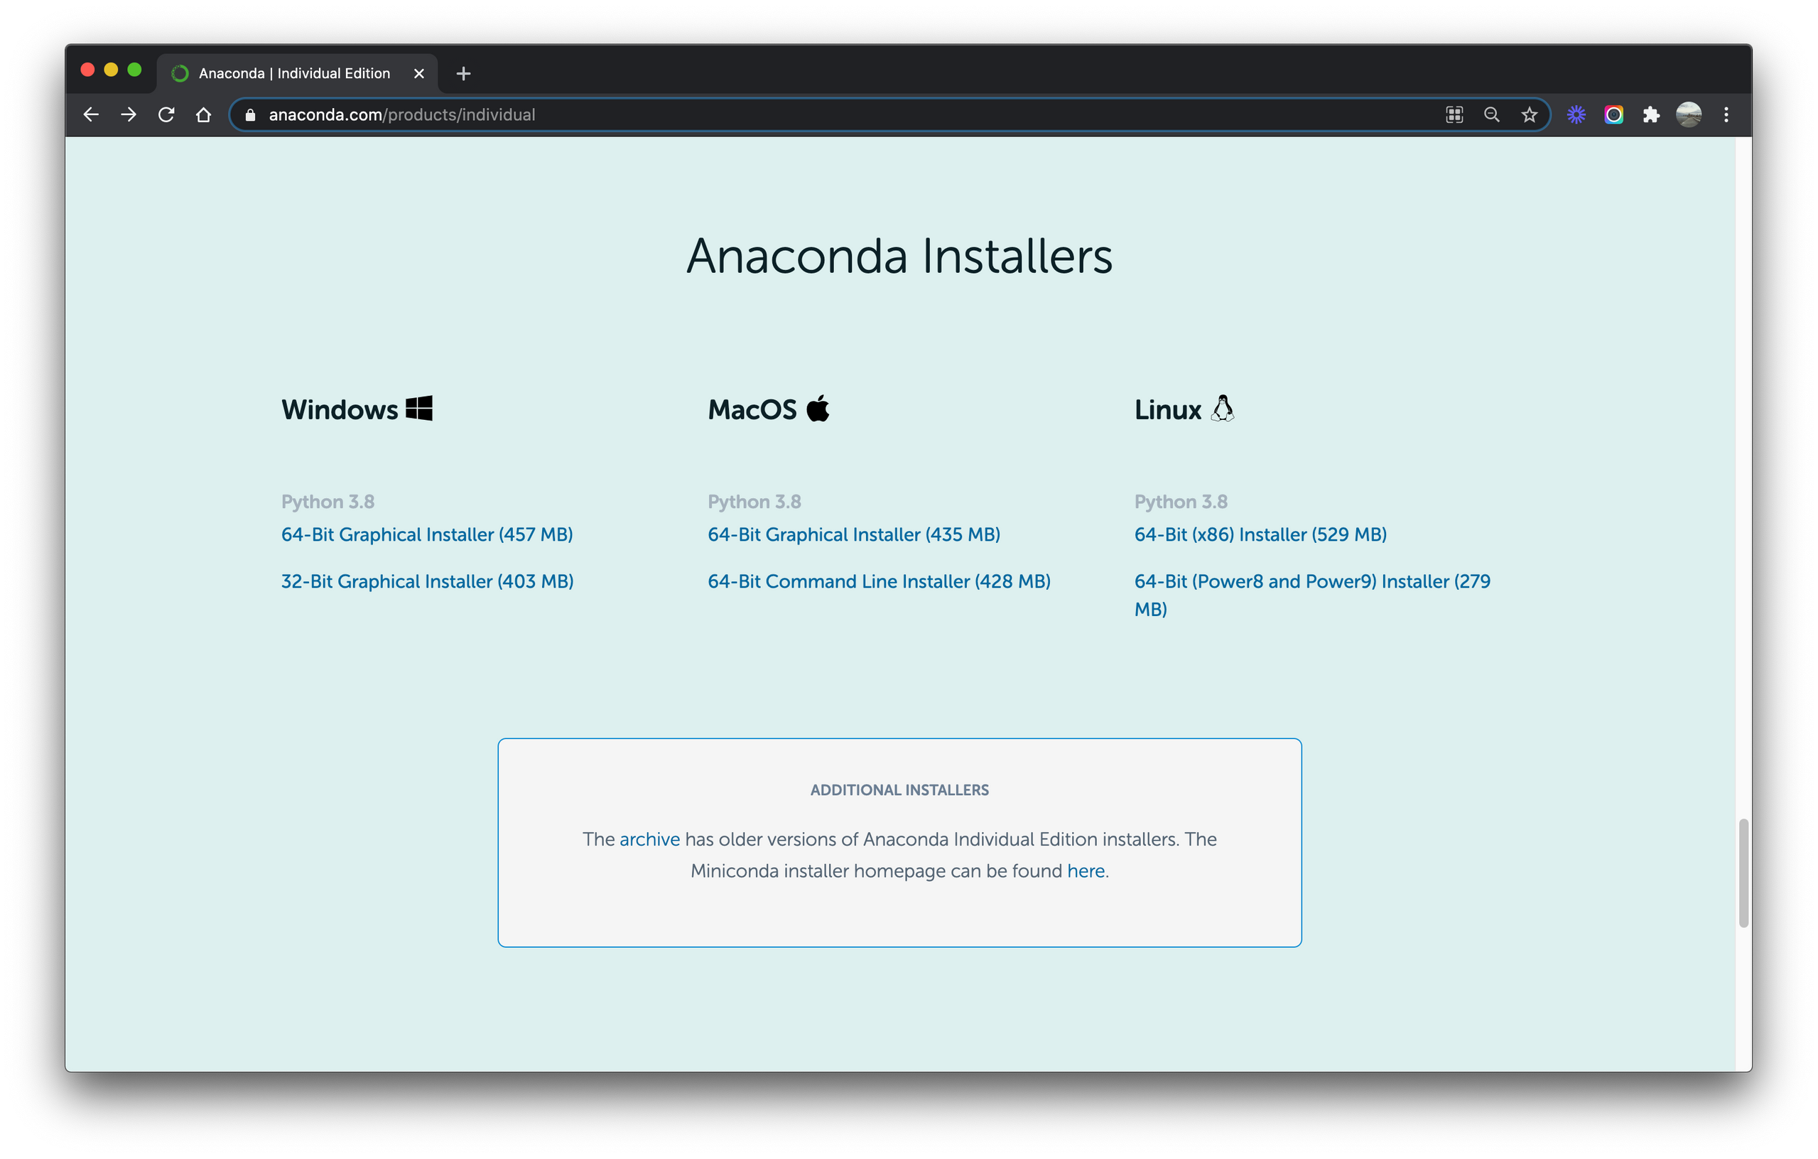Viewport: 1818px width, 1159px height.
Task: Click the QR/grid icon in address bar
Action: point(1454,115)
